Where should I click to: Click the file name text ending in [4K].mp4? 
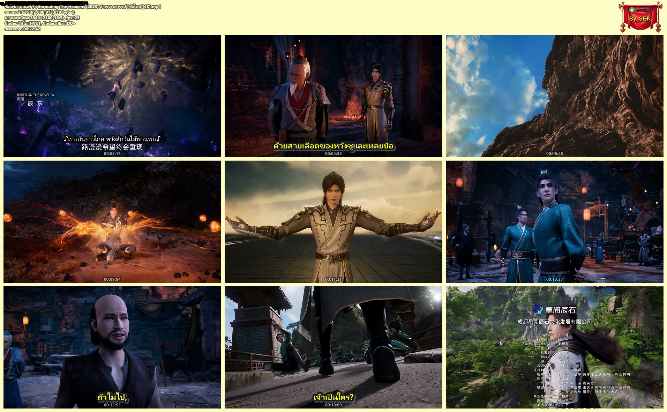pyautogui.click(x=83, y=7)
